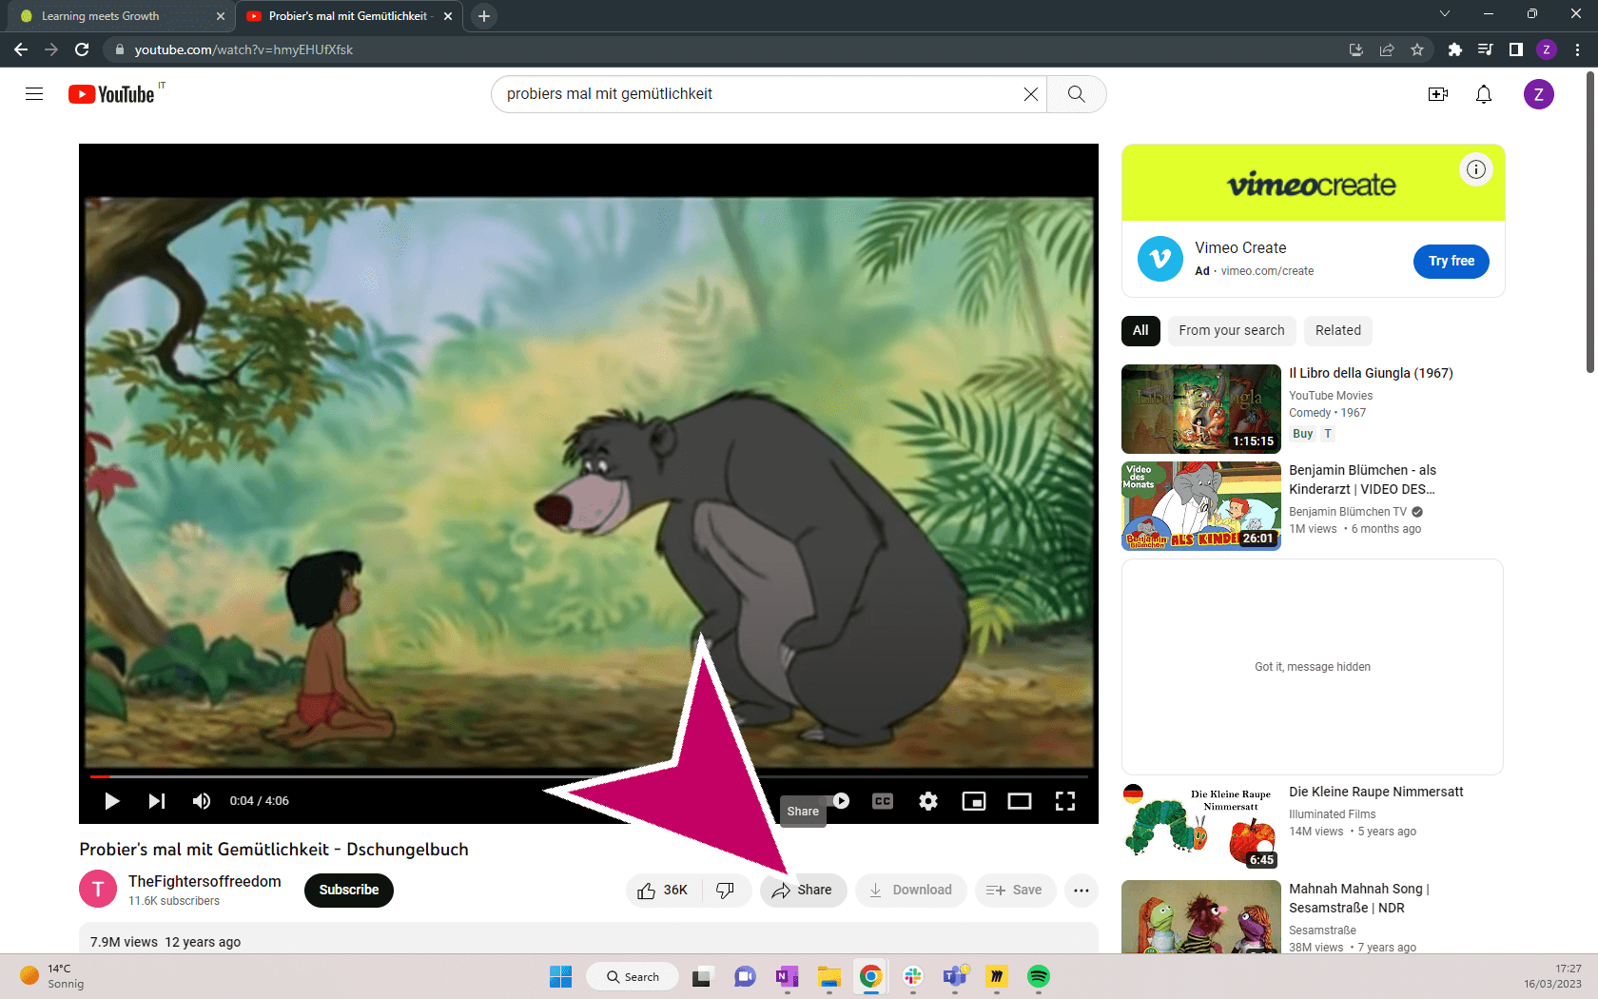Open the Create video icon
1598x999 pixels.
point(1437,94)
